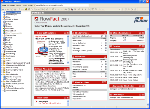Click the back arrow toolbar icon
The image size is (150, 109).
tap(3, 9)
